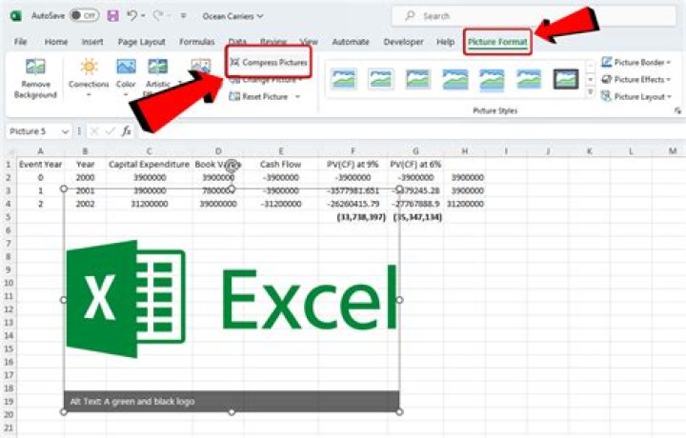Click the Select All corner of the grid
The width and height of the screenshot is (686, 438).
tap(10, 151)
